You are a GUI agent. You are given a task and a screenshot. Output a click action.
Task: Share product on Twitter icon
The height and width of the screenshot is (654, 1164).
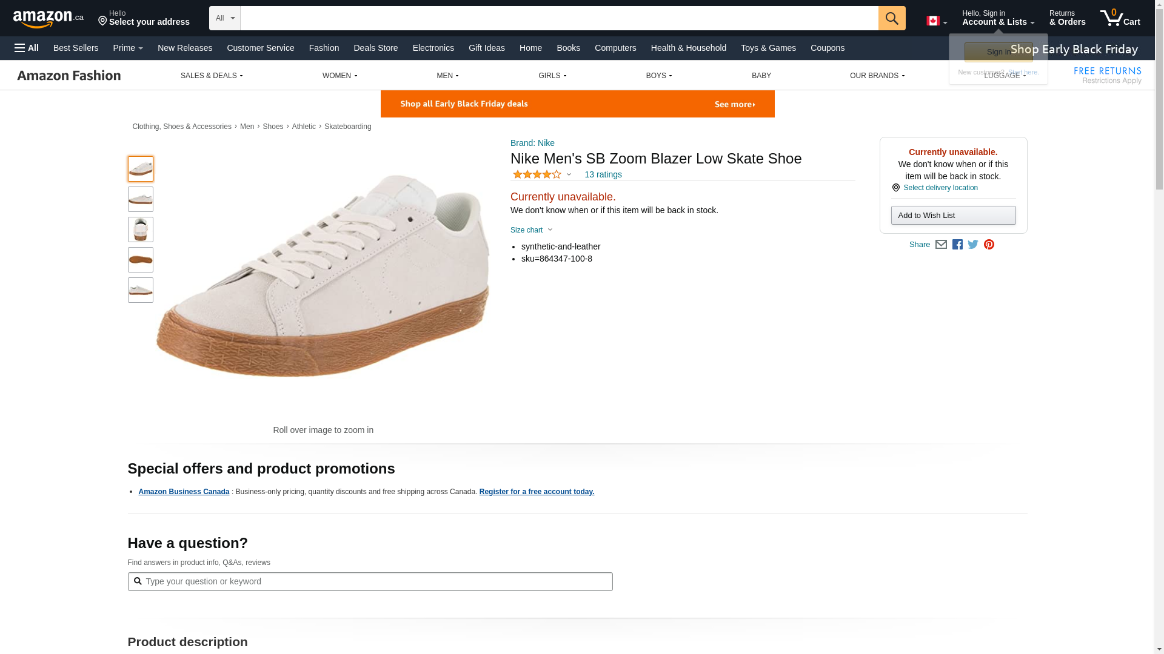(973, 245)
